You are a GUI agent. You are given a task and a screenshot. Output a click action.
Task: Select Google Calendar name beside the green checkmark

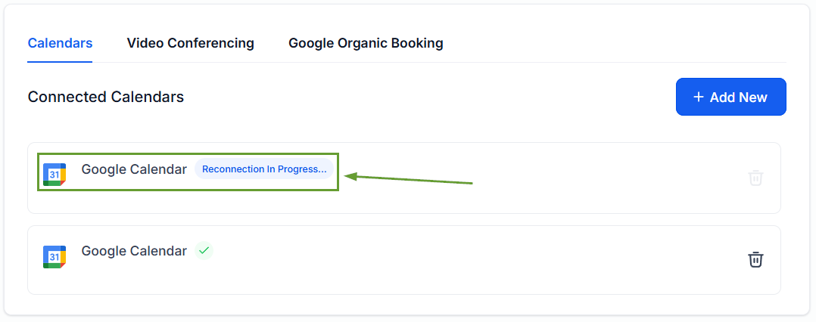(x=134, y=251)
